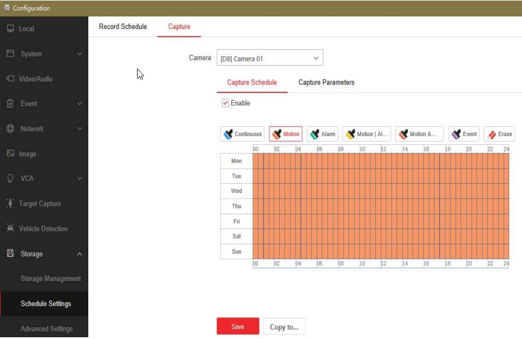
Task: Select the Alarm schedule brush
Action: (x=322, y=134)
